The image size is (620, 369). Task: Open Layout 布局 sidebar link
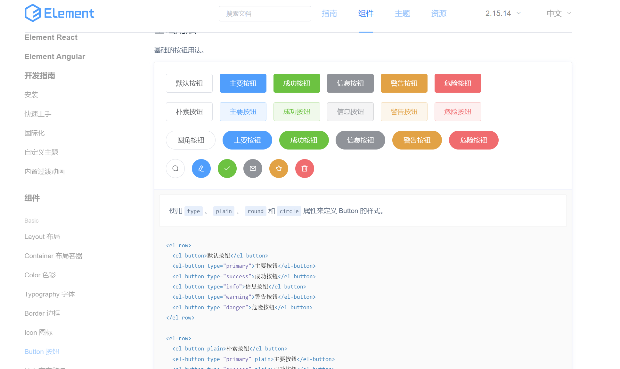coord(42,236)
